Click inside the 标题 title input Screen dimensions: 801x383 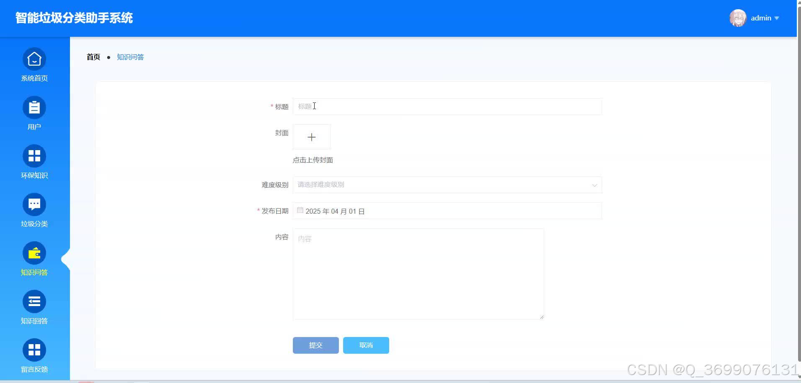tap(447, 107)
